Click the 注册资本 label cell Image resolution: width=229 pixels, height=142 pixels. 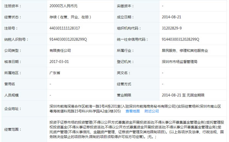[x=24, y=6]
